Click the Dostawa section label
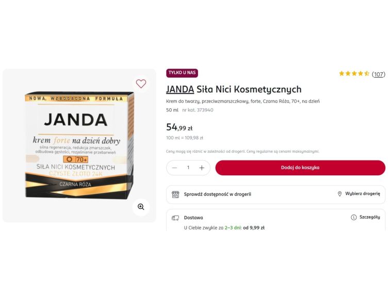Viewport: 392px width, 294px height. coord(193,218)
